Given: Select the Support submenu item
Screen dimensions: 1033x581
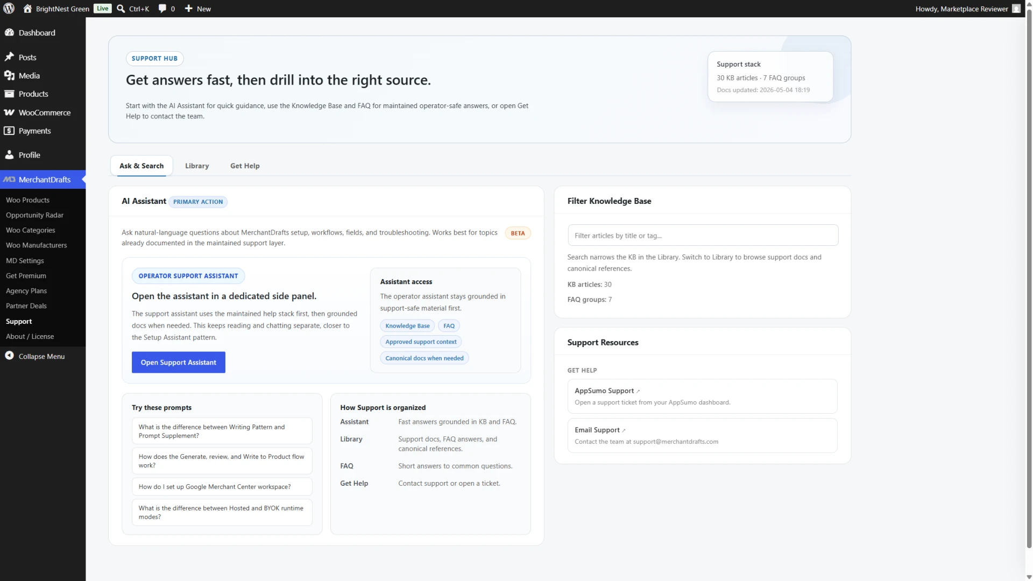Looking at the screenshot, I should 19,321.
